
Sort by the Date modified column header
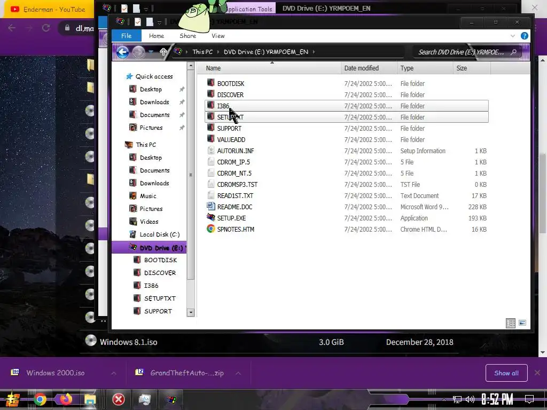point(369,68)
